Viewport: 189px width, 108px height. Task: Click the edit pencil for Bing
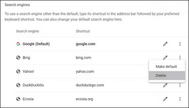pos(165,57)
